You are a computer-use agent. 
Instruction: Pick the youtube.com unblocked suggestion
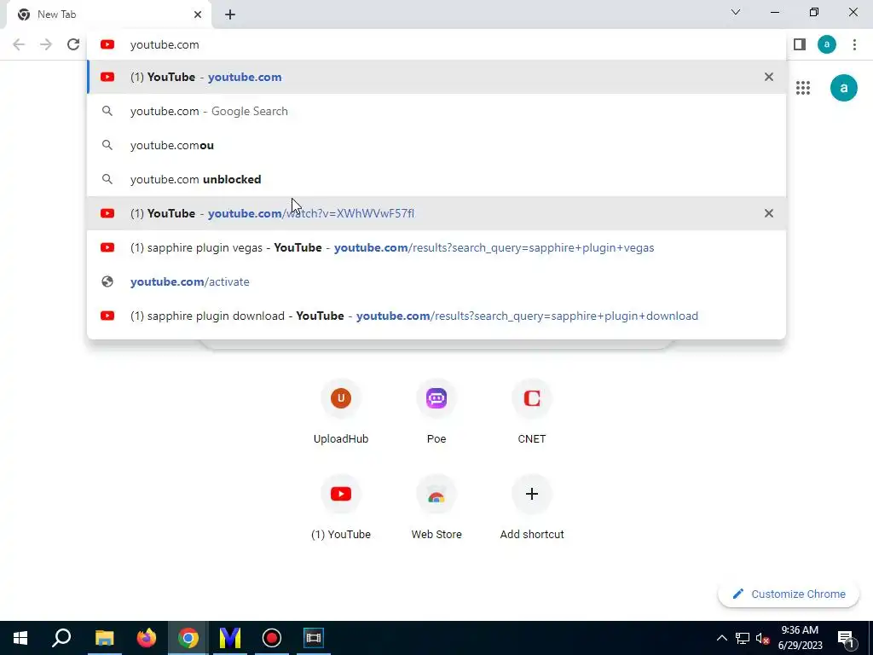pyautogui.click(x=436, y=179)
